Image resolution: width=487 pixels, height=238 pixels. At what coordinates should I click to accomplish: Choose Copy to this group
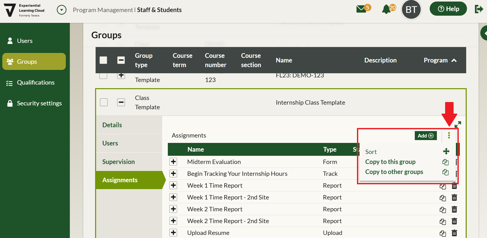390,162
